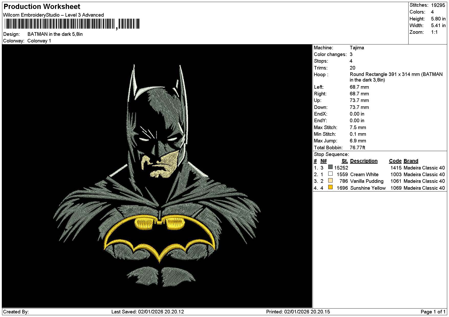The width and height of the screenshot is (449, 317).
Task: Click total bobbin value "76.77ft"
Action: tap(357, 148)
